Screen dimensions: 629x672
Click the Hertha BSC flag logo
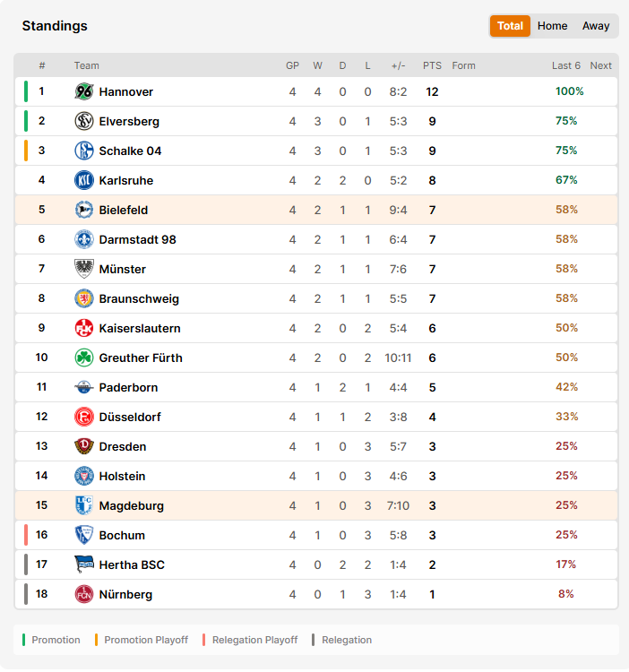tap(84, 564)
